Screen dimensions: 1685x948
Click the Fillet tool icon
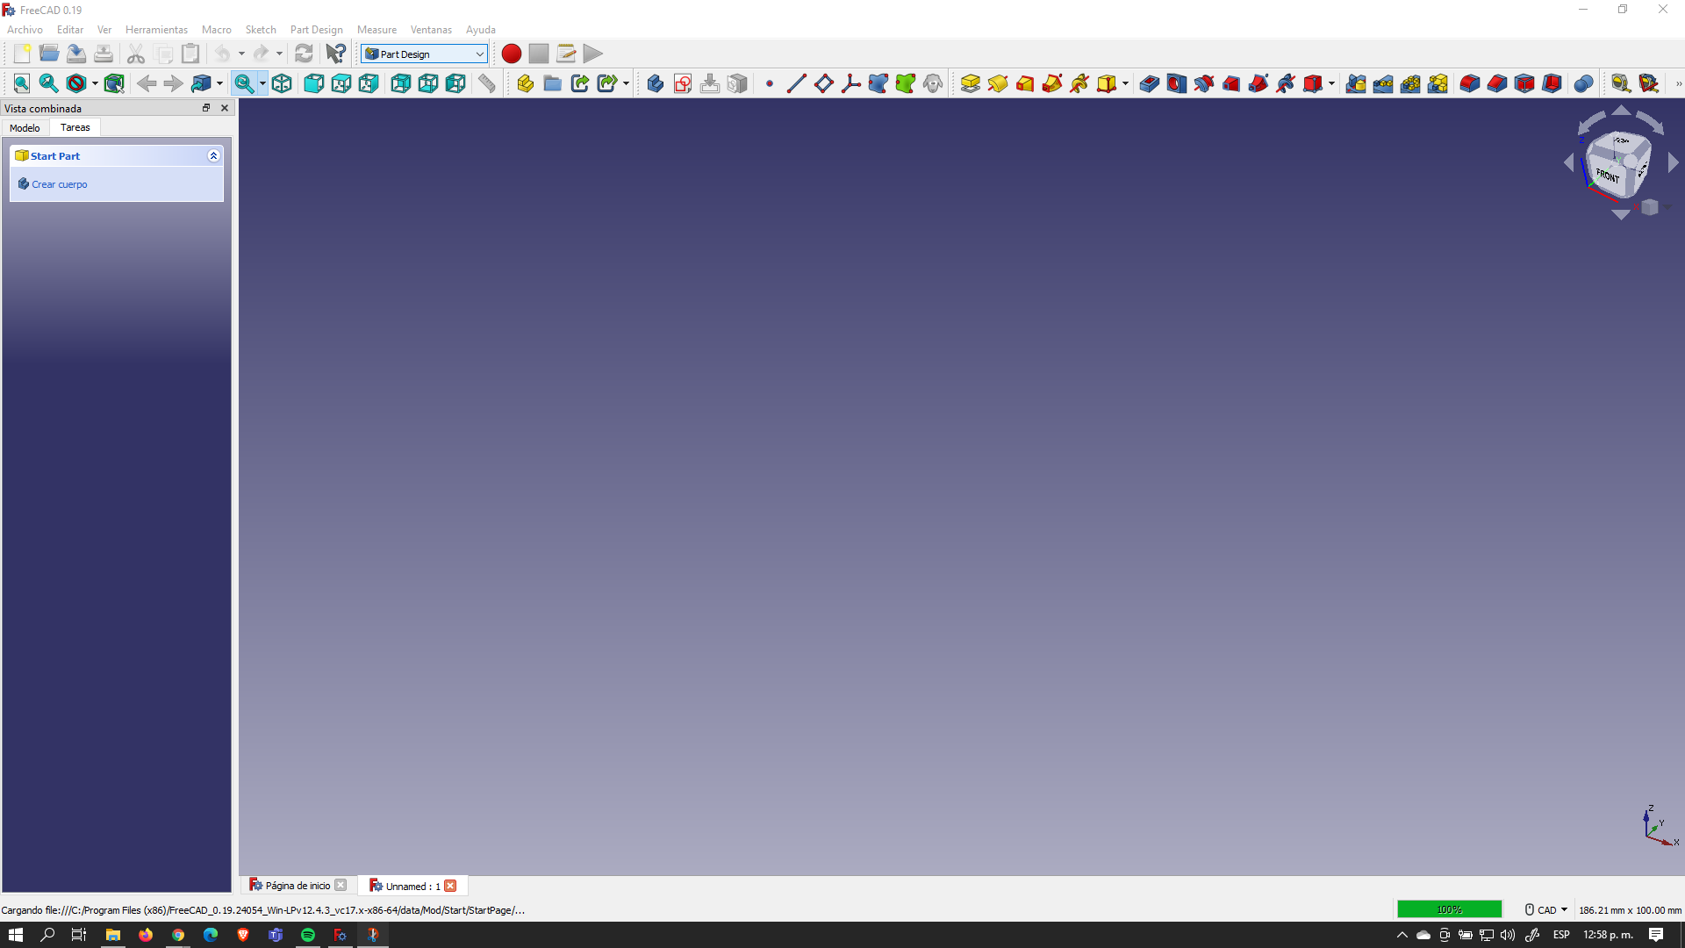1469,83
